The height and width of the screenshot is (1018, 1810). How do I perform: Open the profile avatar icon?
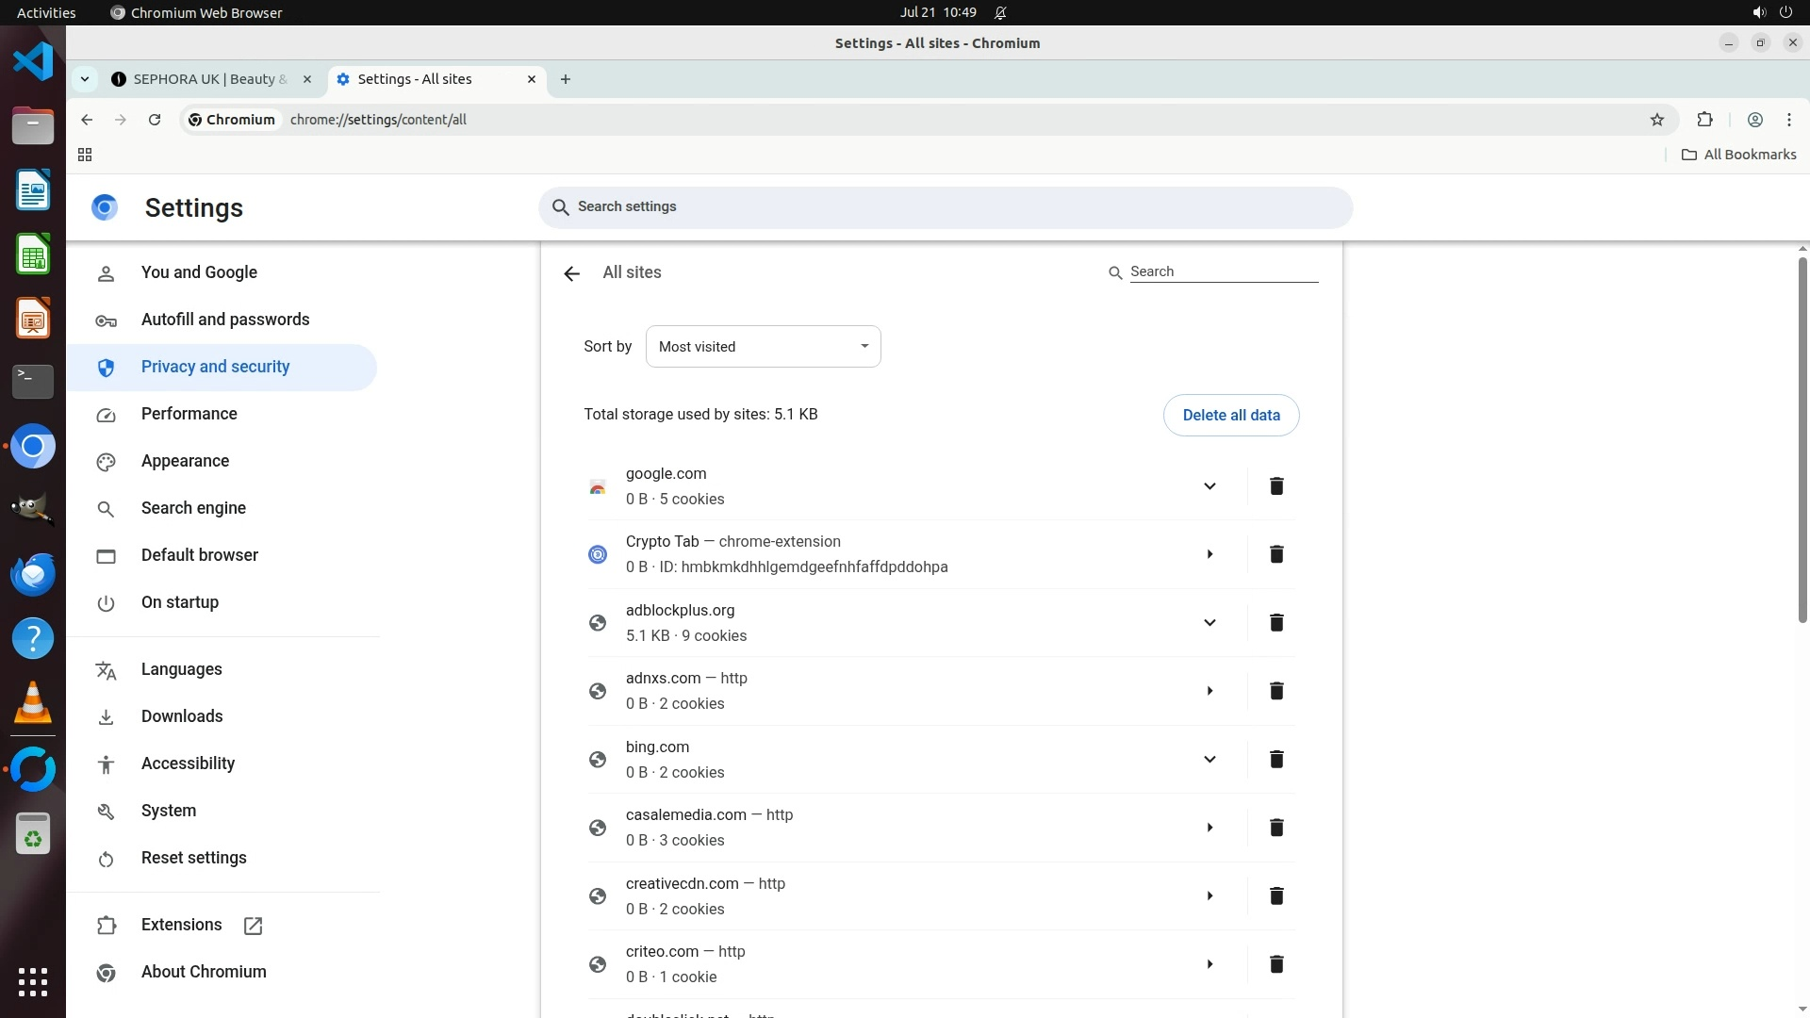pyautogui.click(x=1755, y=120)
